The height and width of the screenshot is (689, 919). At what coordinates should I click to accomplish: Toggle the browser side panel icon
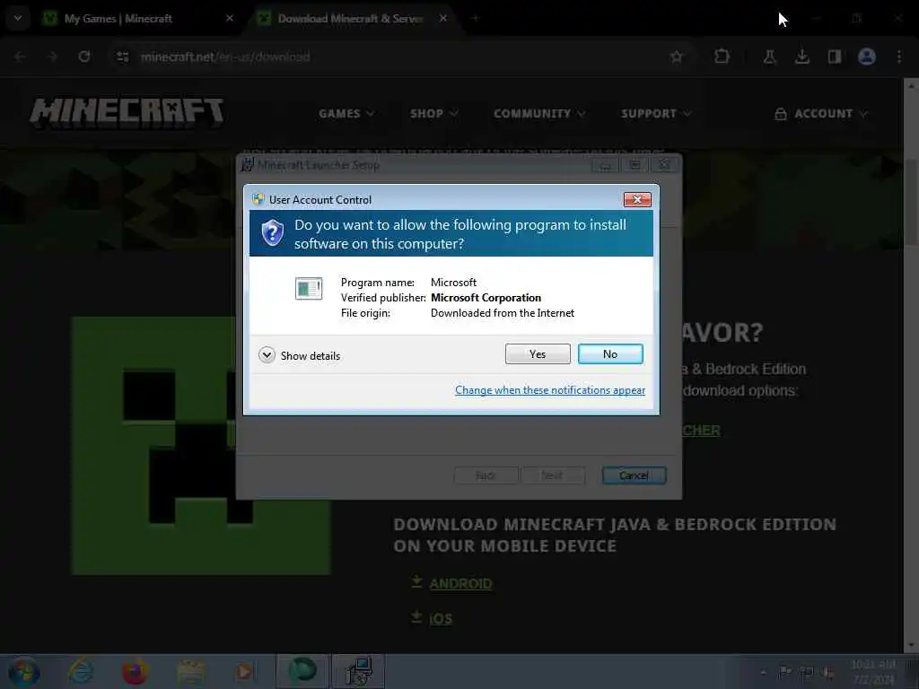(x=834, y=57)
